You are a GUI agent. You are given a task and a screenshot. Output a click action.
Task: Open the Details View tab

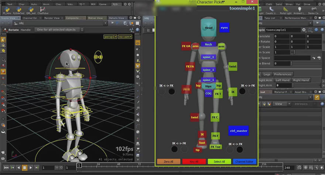[x=117, y=18]
